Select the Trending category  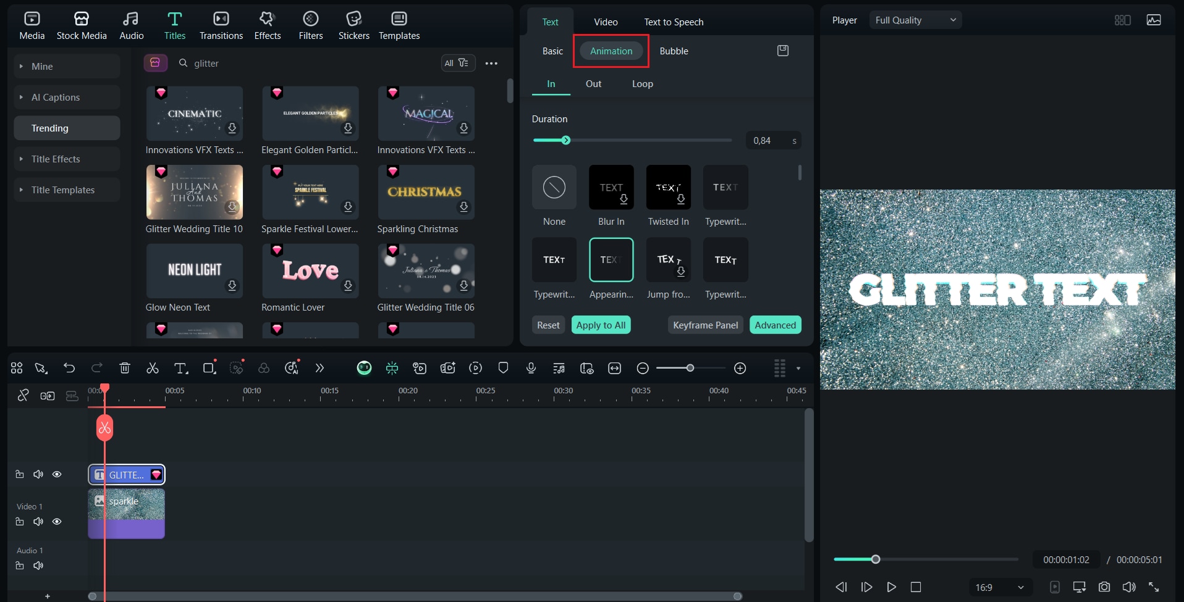coord(67,128)
